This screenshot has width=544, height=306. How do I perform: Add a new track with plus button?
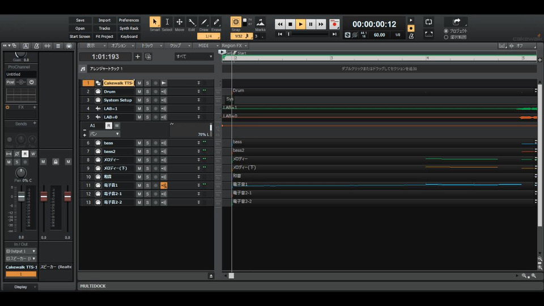(x=137, y=57)
